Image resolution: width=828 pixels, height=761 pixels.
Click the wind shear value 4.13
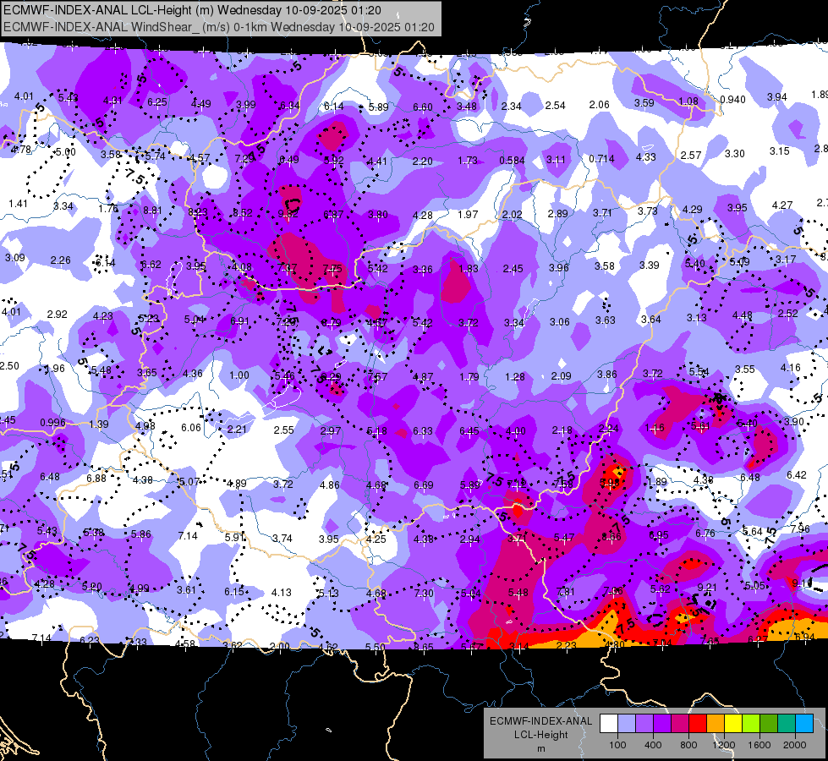point(282,593)
